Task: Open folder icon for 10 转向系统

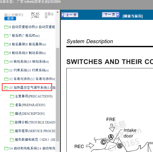Action: 6,62
